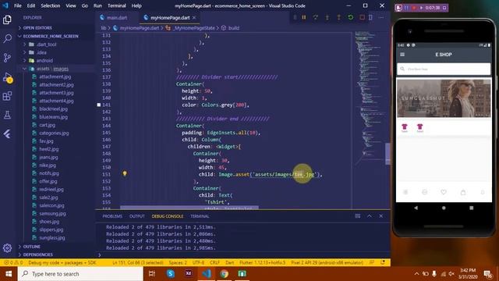Close the bottom panel
The width and height of the screenshot is (499, 281).
[381, 216]
